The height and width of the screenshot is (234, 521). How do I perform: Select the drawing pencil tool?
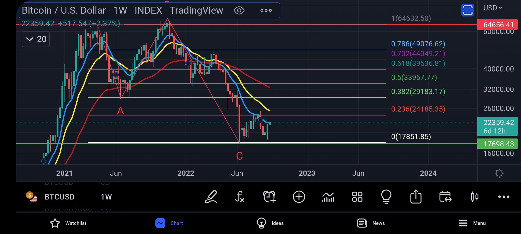coord(211,197)
